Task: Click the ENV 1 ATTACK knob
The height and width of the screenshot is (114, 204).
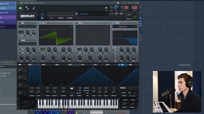Action: 32,92
